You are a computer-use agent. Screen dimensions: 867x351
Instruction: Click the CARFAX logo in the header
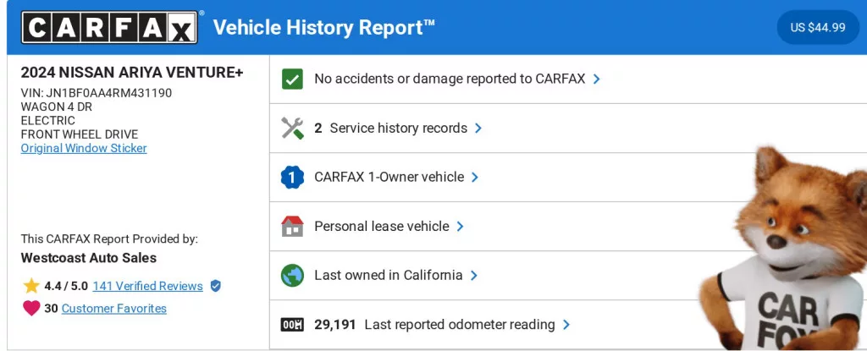(x=110, y=27)
